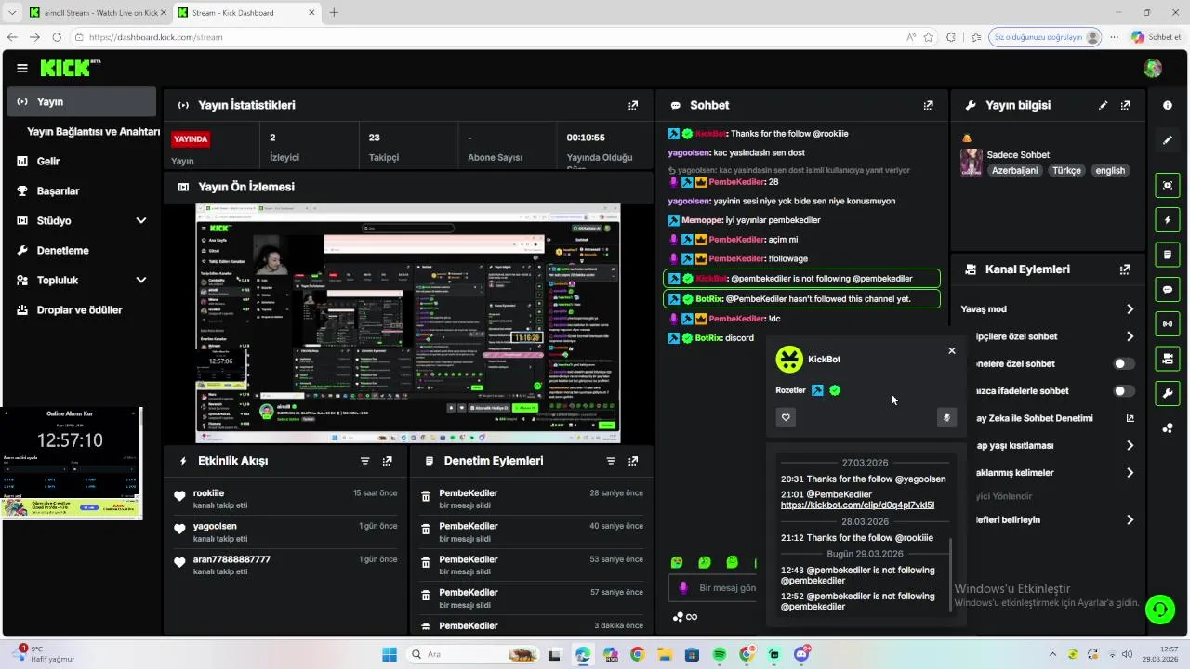Toggle the Abonelere özel sohbet switch
Image resolution: width=1190 pixels, height=669 pixels.
click(1124, 364)
